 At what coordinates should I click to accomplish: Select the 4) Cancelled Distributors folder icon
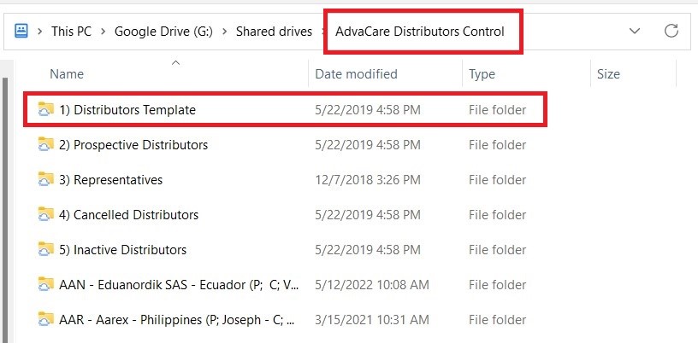[46, 215]
